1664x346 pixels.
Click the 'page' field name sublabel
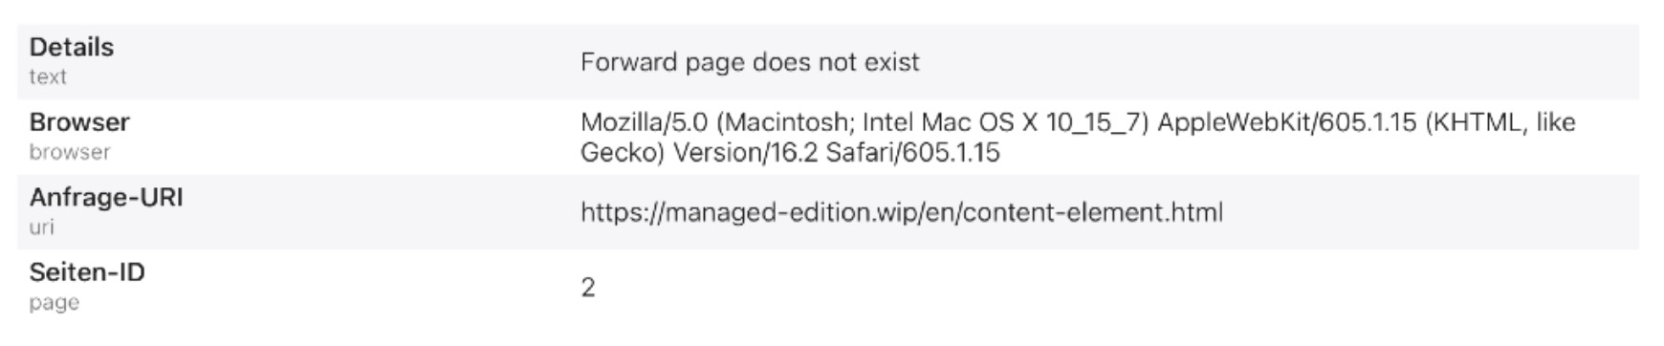click(x=54, y=303)
